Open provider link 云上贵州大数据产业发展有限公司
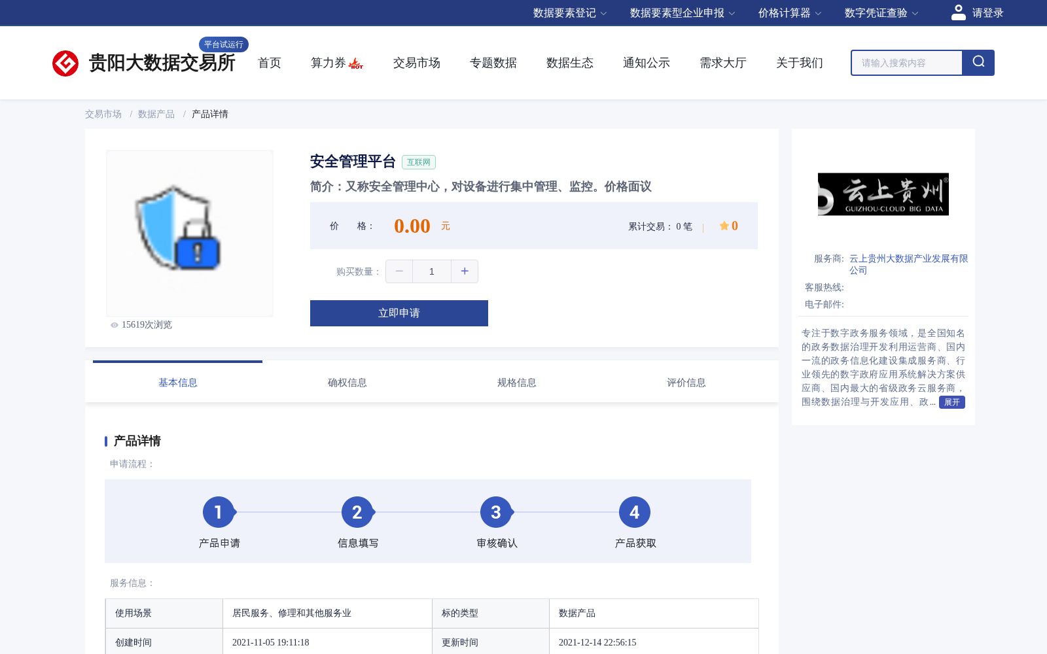Viewport: 1047px width, 654px height. [x=908, y=264]
